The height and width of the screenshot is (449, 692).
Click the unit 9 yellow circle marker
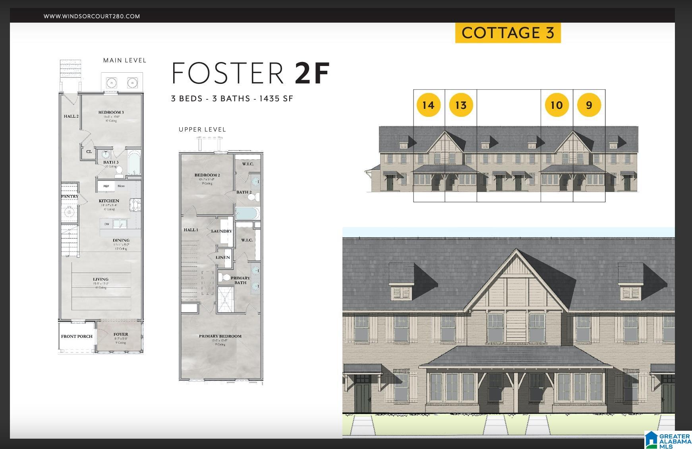click(589, 105)
